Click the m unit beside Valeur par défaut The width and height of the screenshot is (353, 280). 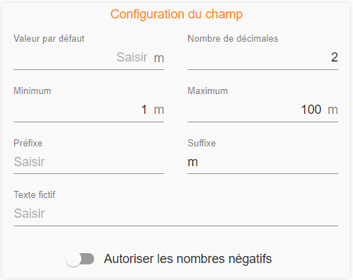pyautogui.click(x=159, y=59)
